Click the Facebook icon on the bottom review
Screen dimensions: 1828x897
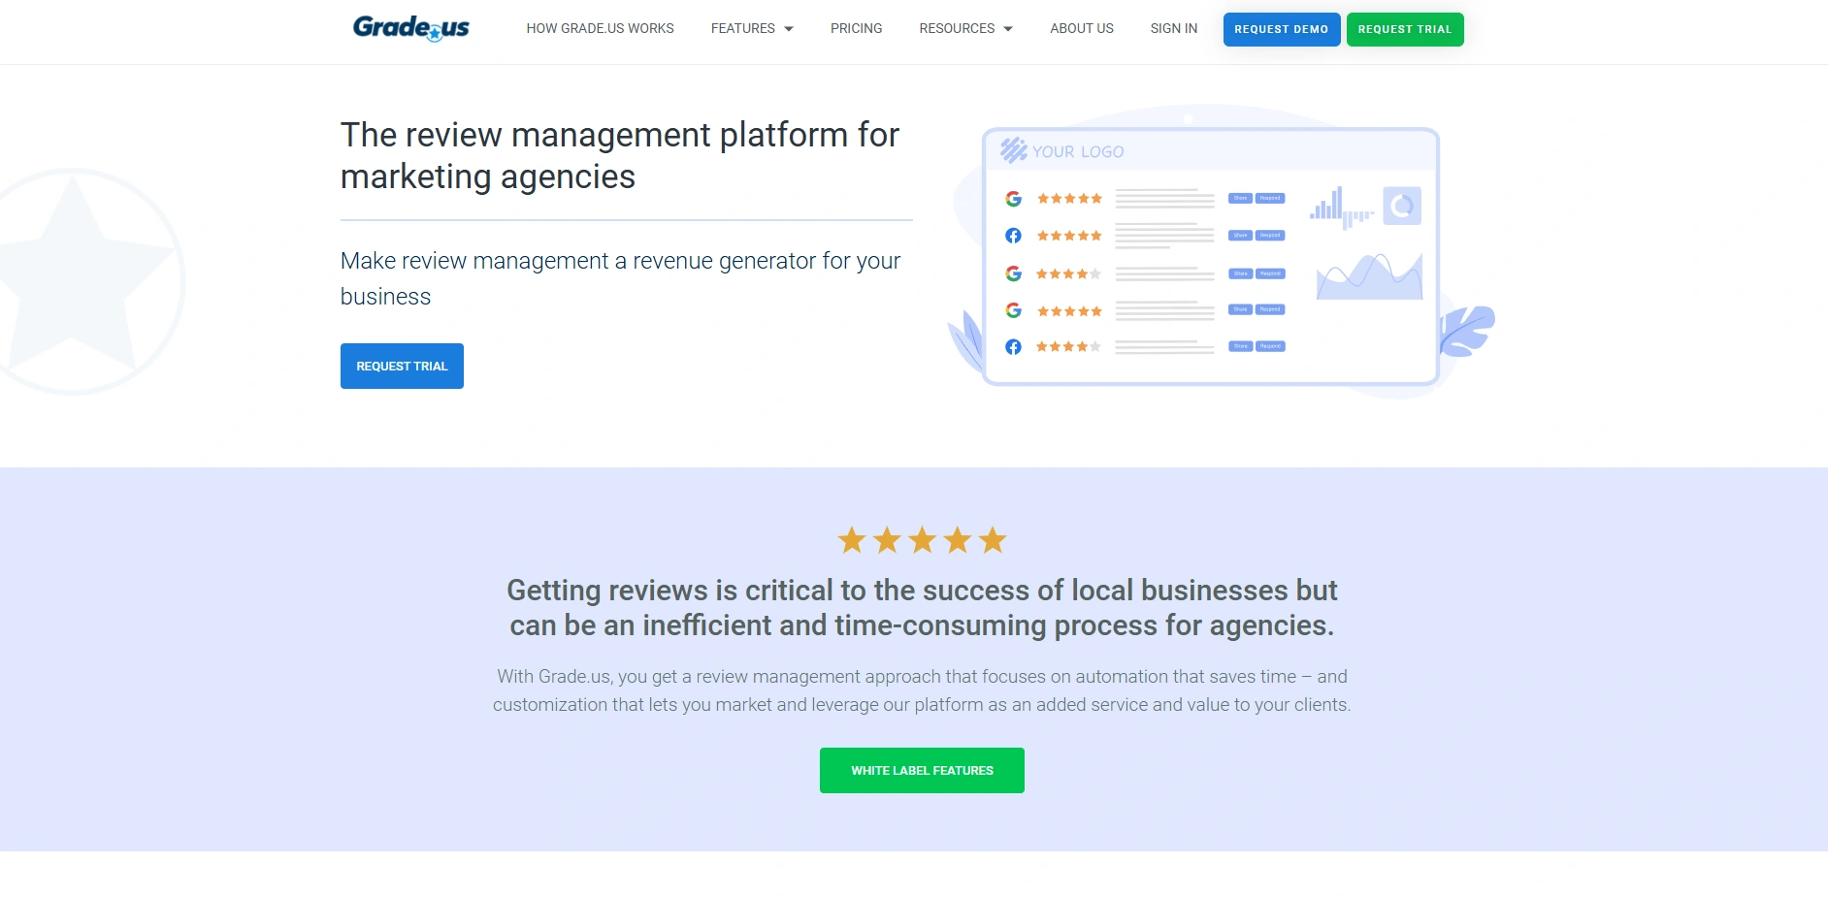coord(1013,346)
